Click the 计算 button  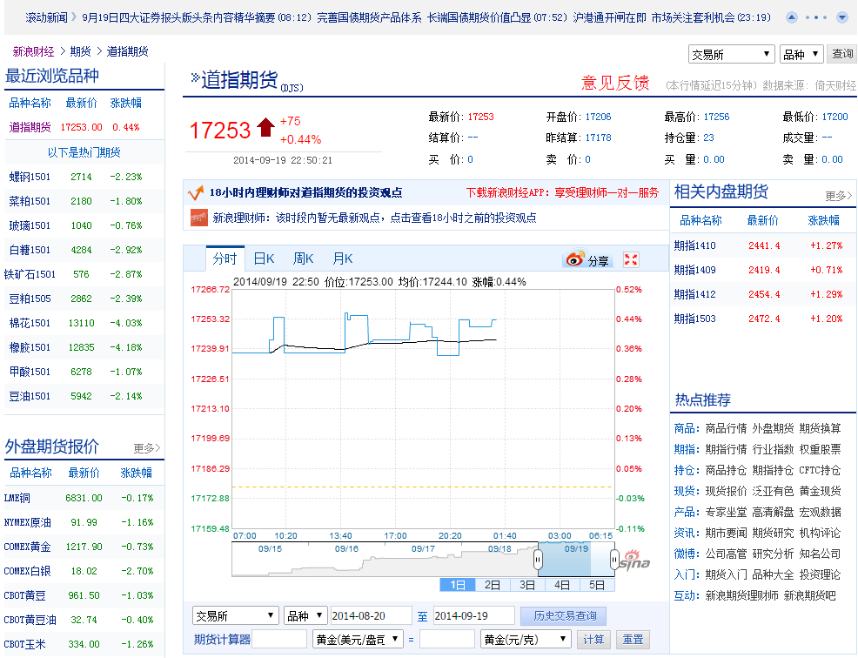[593, 640]
